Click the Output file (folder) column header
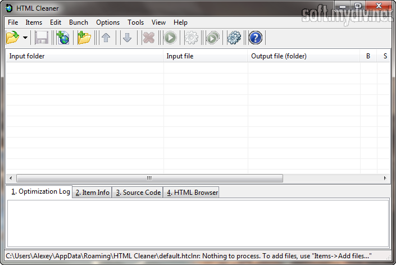 [x=303, y=56]
